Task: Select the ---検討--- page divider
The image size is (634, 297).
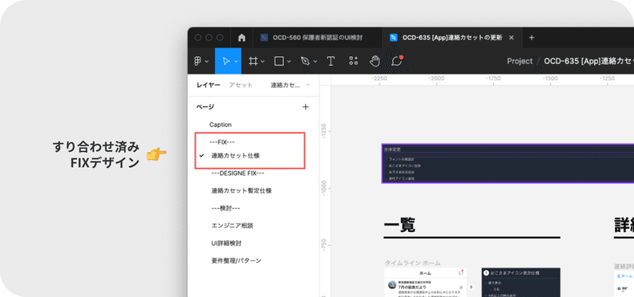Action: click(226, 208)
